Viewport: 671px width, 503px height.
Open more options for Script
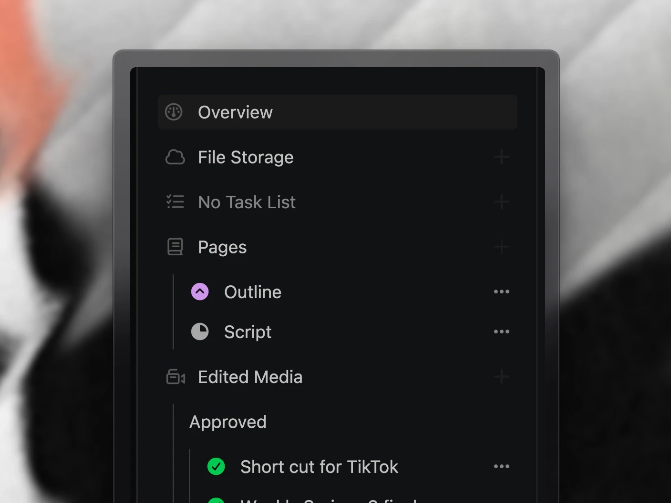[x=501, y=332]
